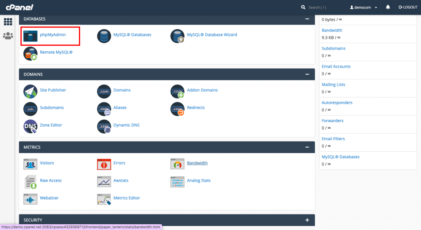421x230 pixels.
Task: Click the Domains .com icon
Action: [x=104, y=91]
